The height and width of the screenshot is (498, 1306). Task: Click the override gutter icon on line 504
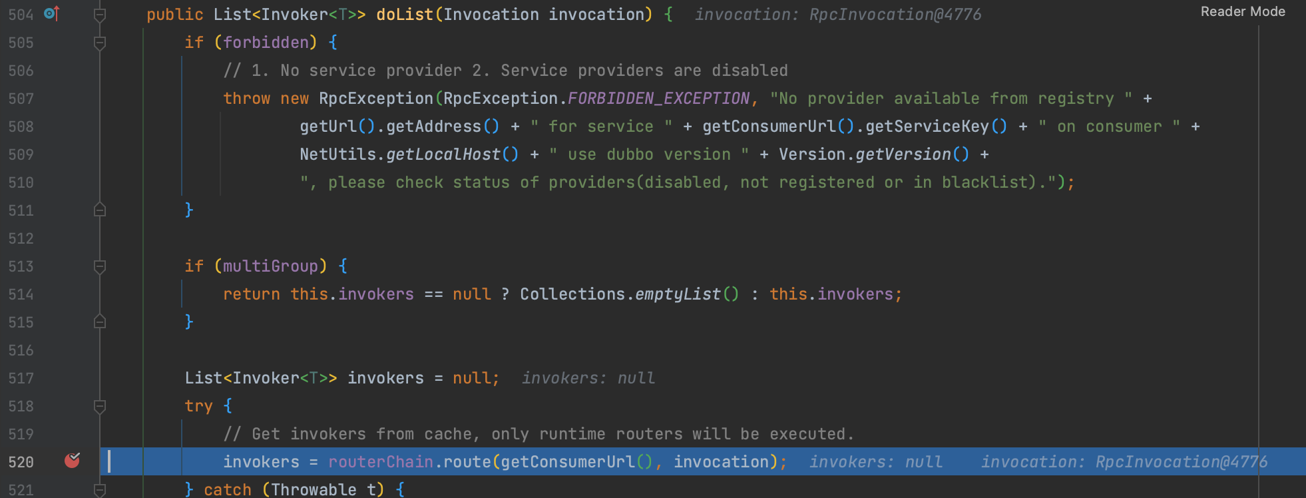52,13
